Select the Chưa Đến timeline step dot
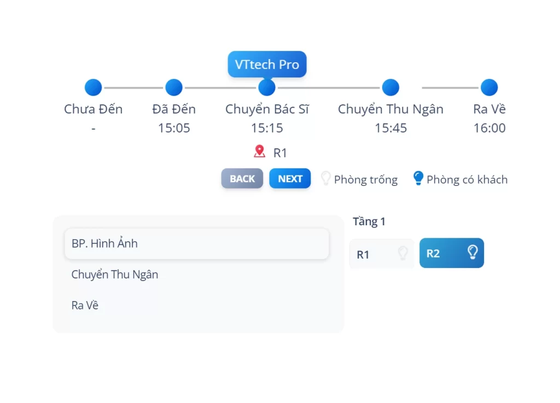560x403 pixels. click(94, 87)
